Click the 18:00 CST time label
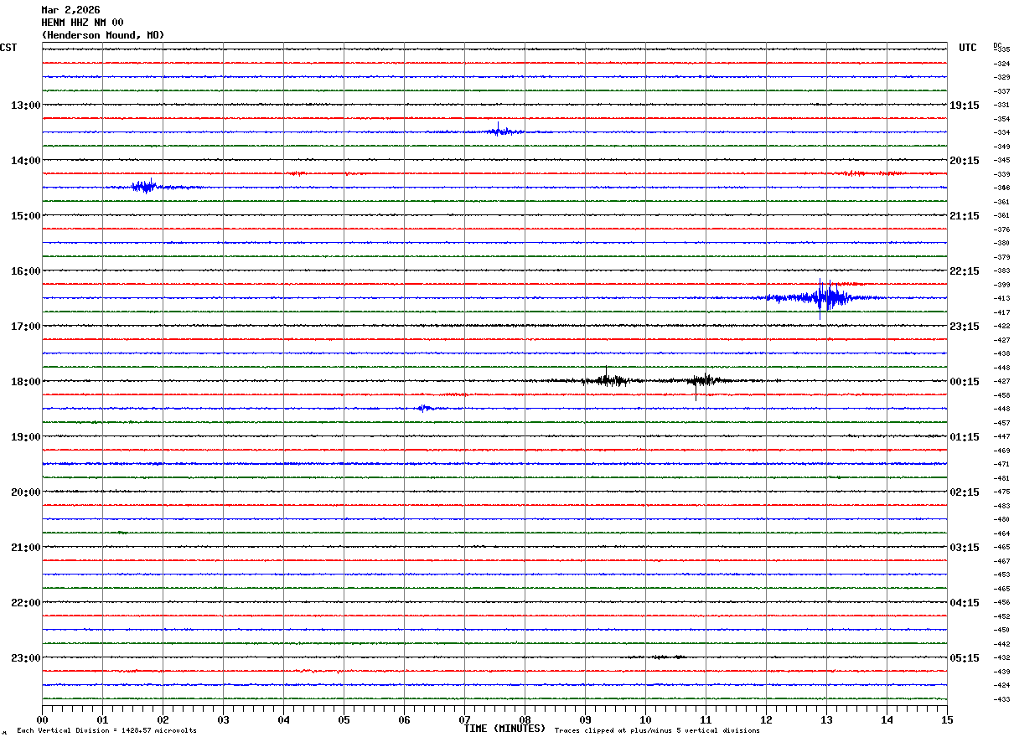This screenshot has height=742, width=1014. 25,382
